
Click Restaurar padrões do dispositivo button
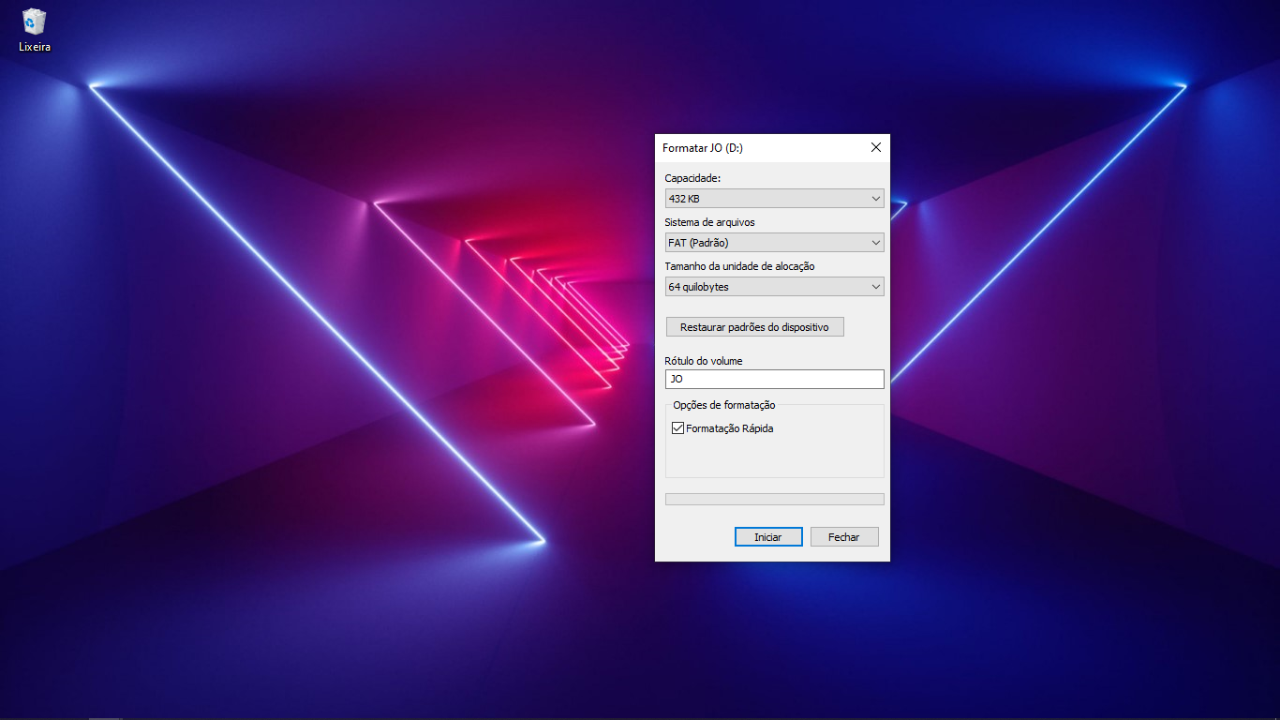[754, 327]
